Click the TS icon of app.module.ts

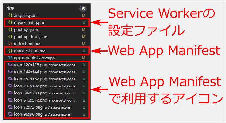[x=10, y=58]
